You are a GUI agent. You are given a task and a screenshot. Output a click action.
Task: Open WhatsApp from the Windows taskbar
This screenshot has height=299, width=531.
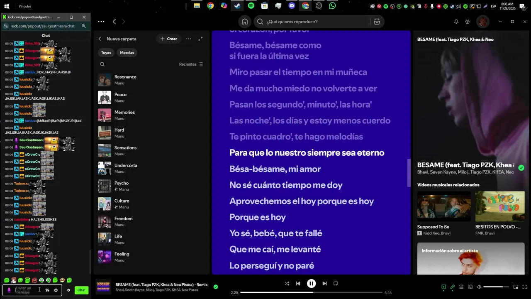[332, 6]
